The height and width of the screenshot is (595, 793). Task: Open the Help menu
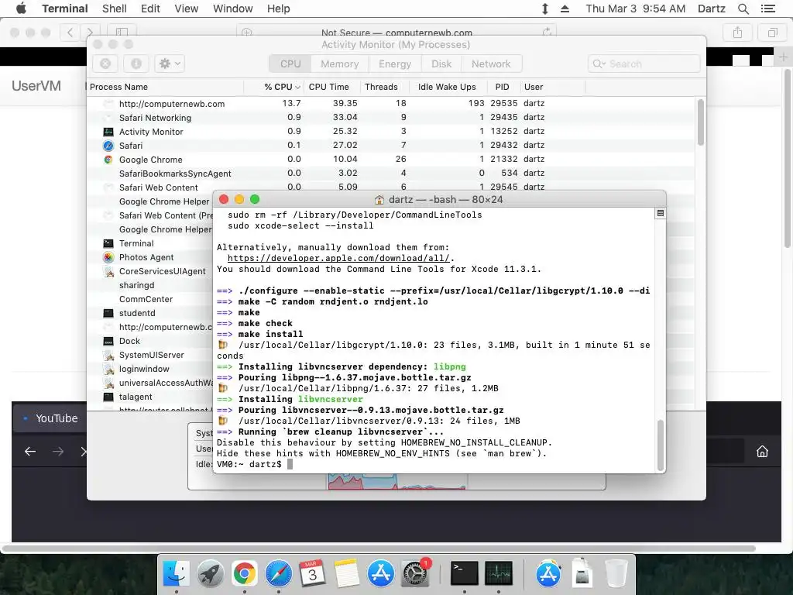click(x=278, y=9)
